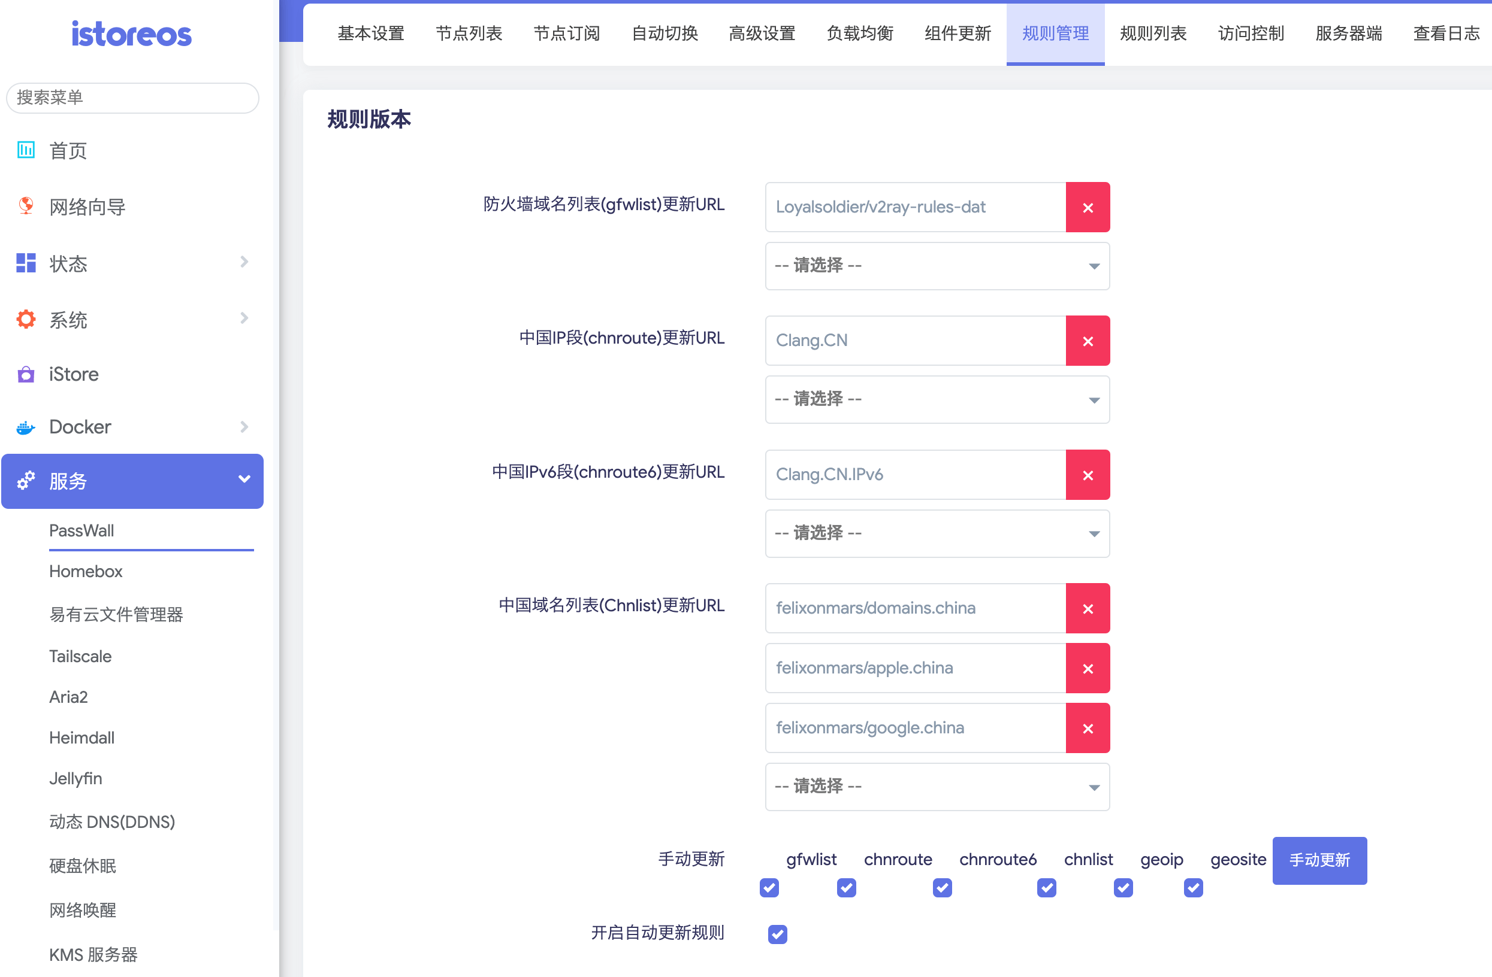Click the istoreos logo

point(132,34)
